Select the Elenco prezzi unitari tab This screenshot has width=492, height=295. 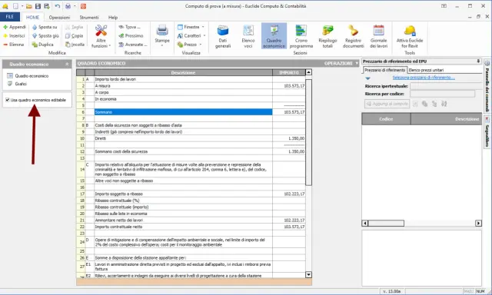pos(426,70)
